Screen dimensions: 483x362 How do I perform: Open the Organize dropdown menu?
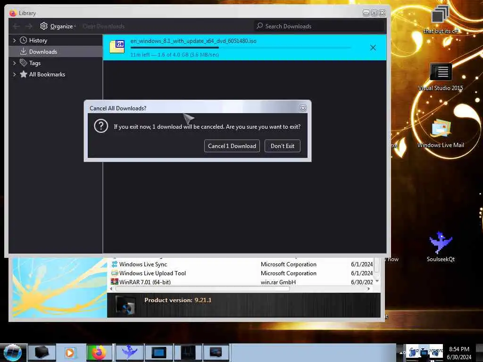[58, 26]
